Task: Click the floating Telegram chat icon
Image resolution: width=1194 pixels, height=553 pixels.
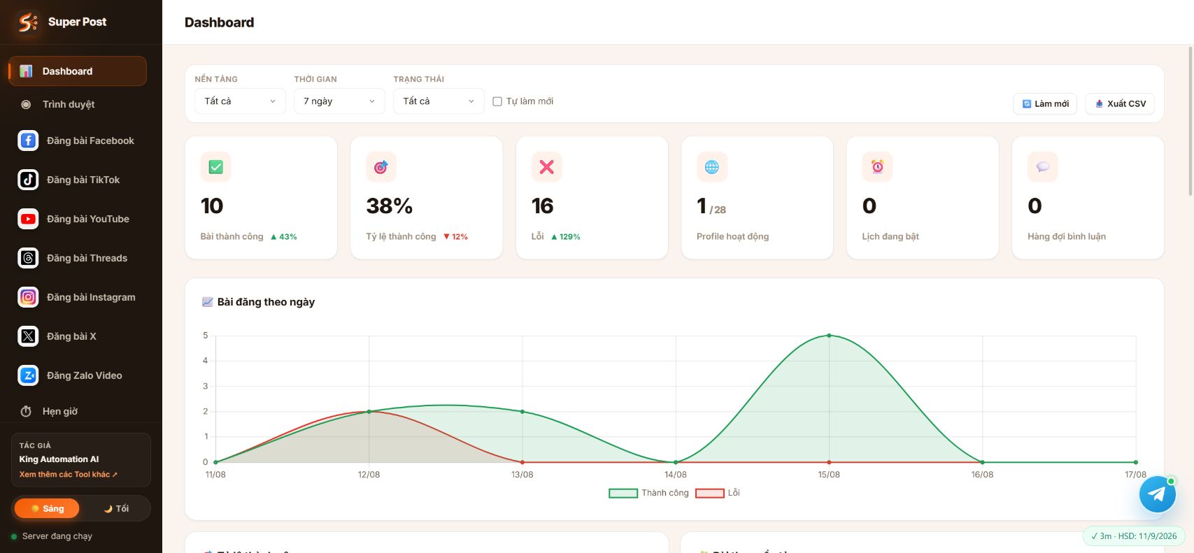Action: (1157, 494)
